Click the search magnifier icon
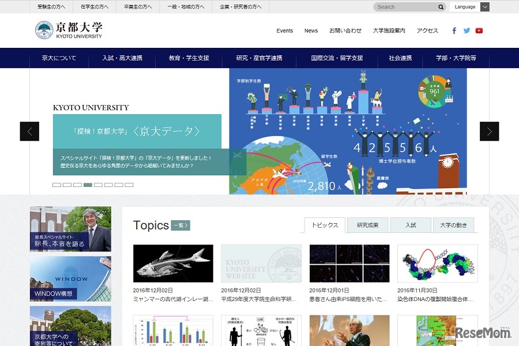 tap(441, 7)
